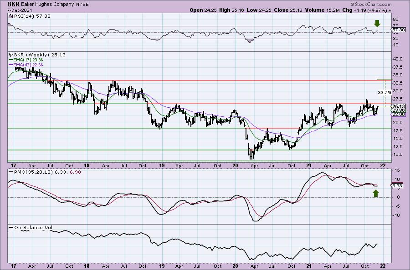Click the 25.13 last price tag on the right axis
Viewport: 410px width, 270px height.
pos(399,106)
